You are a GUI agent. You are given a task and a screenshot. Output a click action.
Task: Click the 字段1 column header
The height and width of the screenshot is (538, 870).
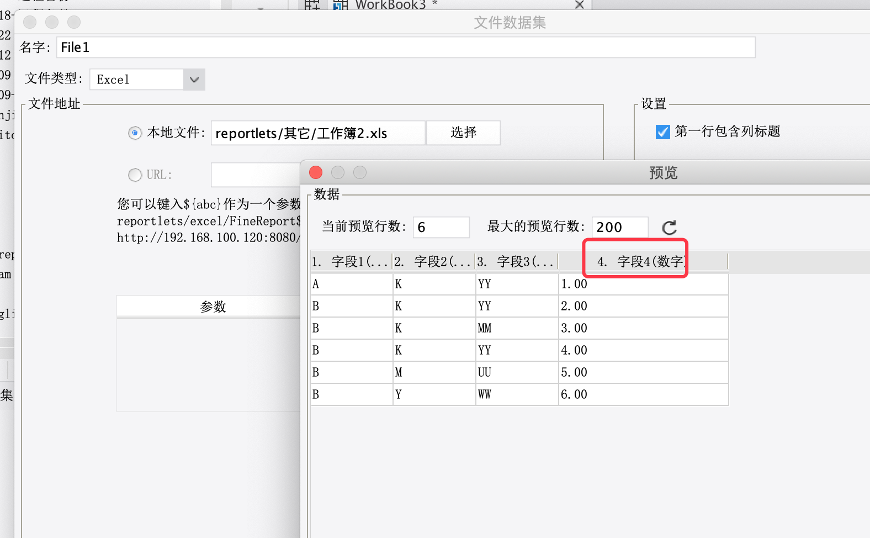pyautogui.click(x=352, y=261)
